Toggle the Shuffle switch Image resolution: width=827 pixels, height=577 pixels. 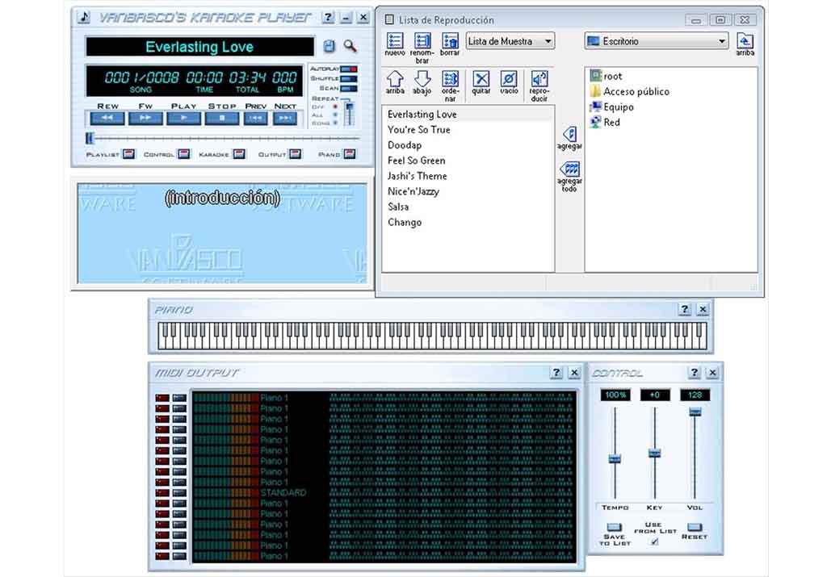click(349, 78)
